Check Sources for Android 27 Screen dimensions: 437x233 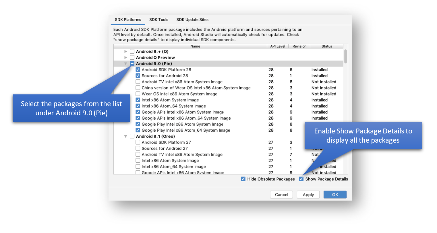[x=138, y=148]
